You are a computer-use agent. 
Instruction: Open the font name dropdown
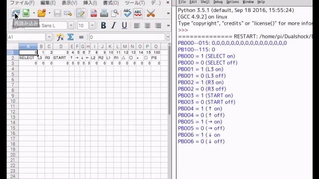coord(71,25)
